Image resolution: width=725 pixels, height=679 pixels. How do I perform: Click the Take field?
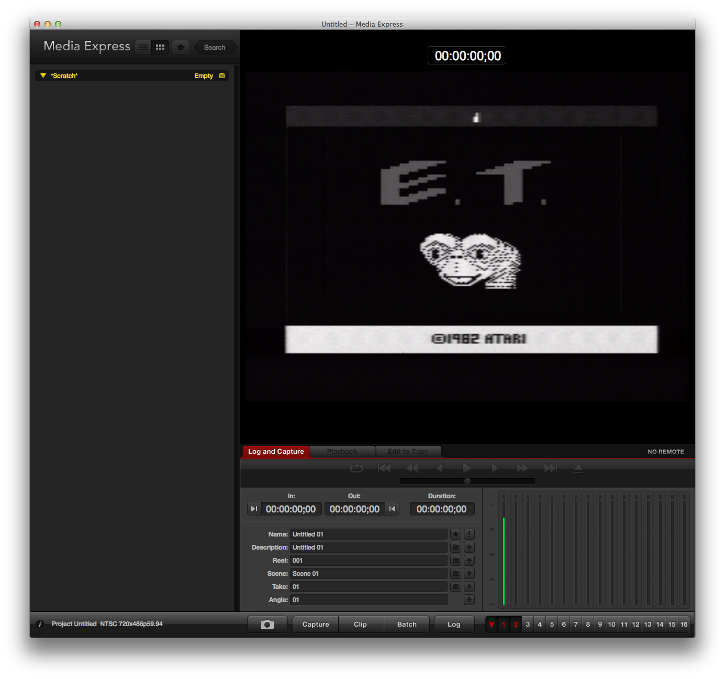[x=369, y=587]
